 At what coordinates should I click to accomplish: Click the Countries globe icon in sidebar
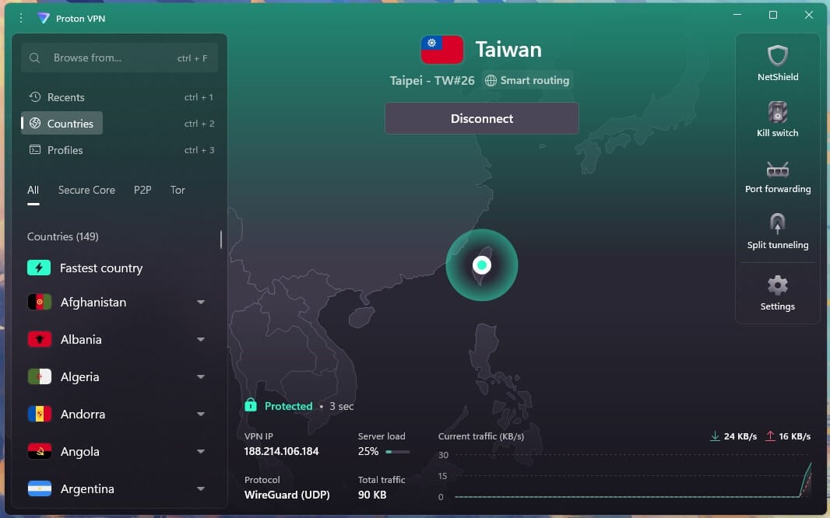35,123
